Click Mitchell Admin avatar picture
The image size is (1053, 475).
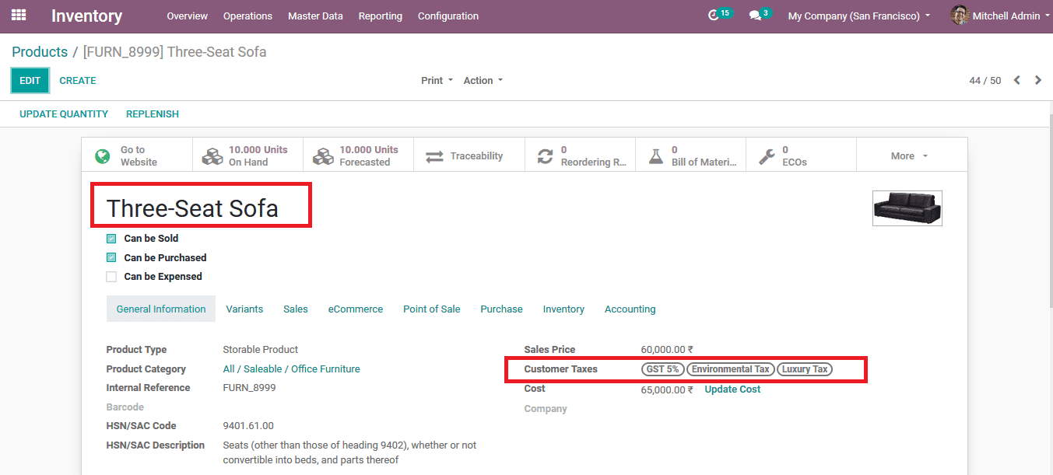tap(960, 16)
